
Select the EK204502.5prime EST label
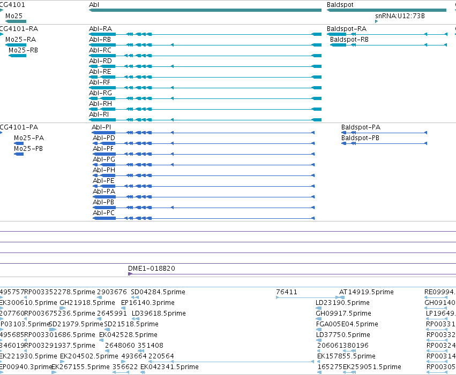click(89, 356)
